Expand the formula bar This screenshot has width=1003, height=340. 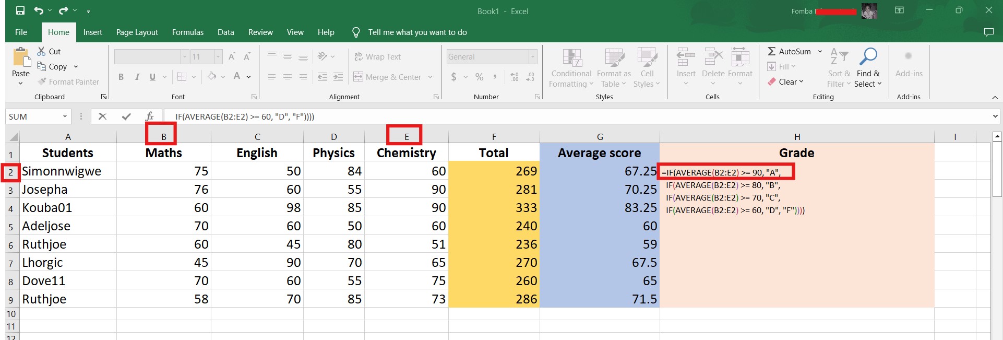coord(995,116)
